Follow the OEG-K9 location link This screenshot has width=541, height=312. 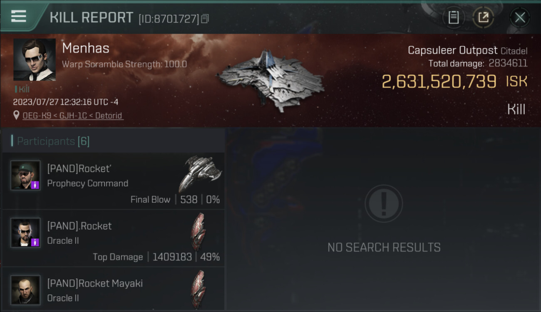tap(34, 116)
